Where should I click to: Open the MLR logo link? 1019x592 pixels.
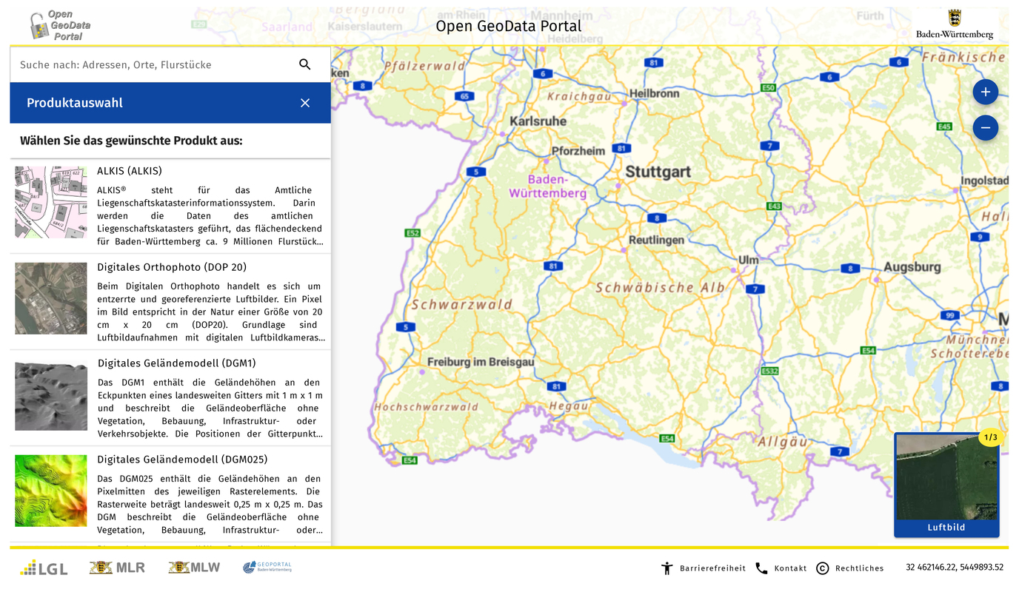117,568
